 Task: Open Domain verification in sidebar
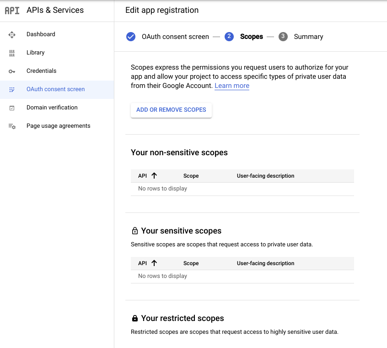click(52, 108)
